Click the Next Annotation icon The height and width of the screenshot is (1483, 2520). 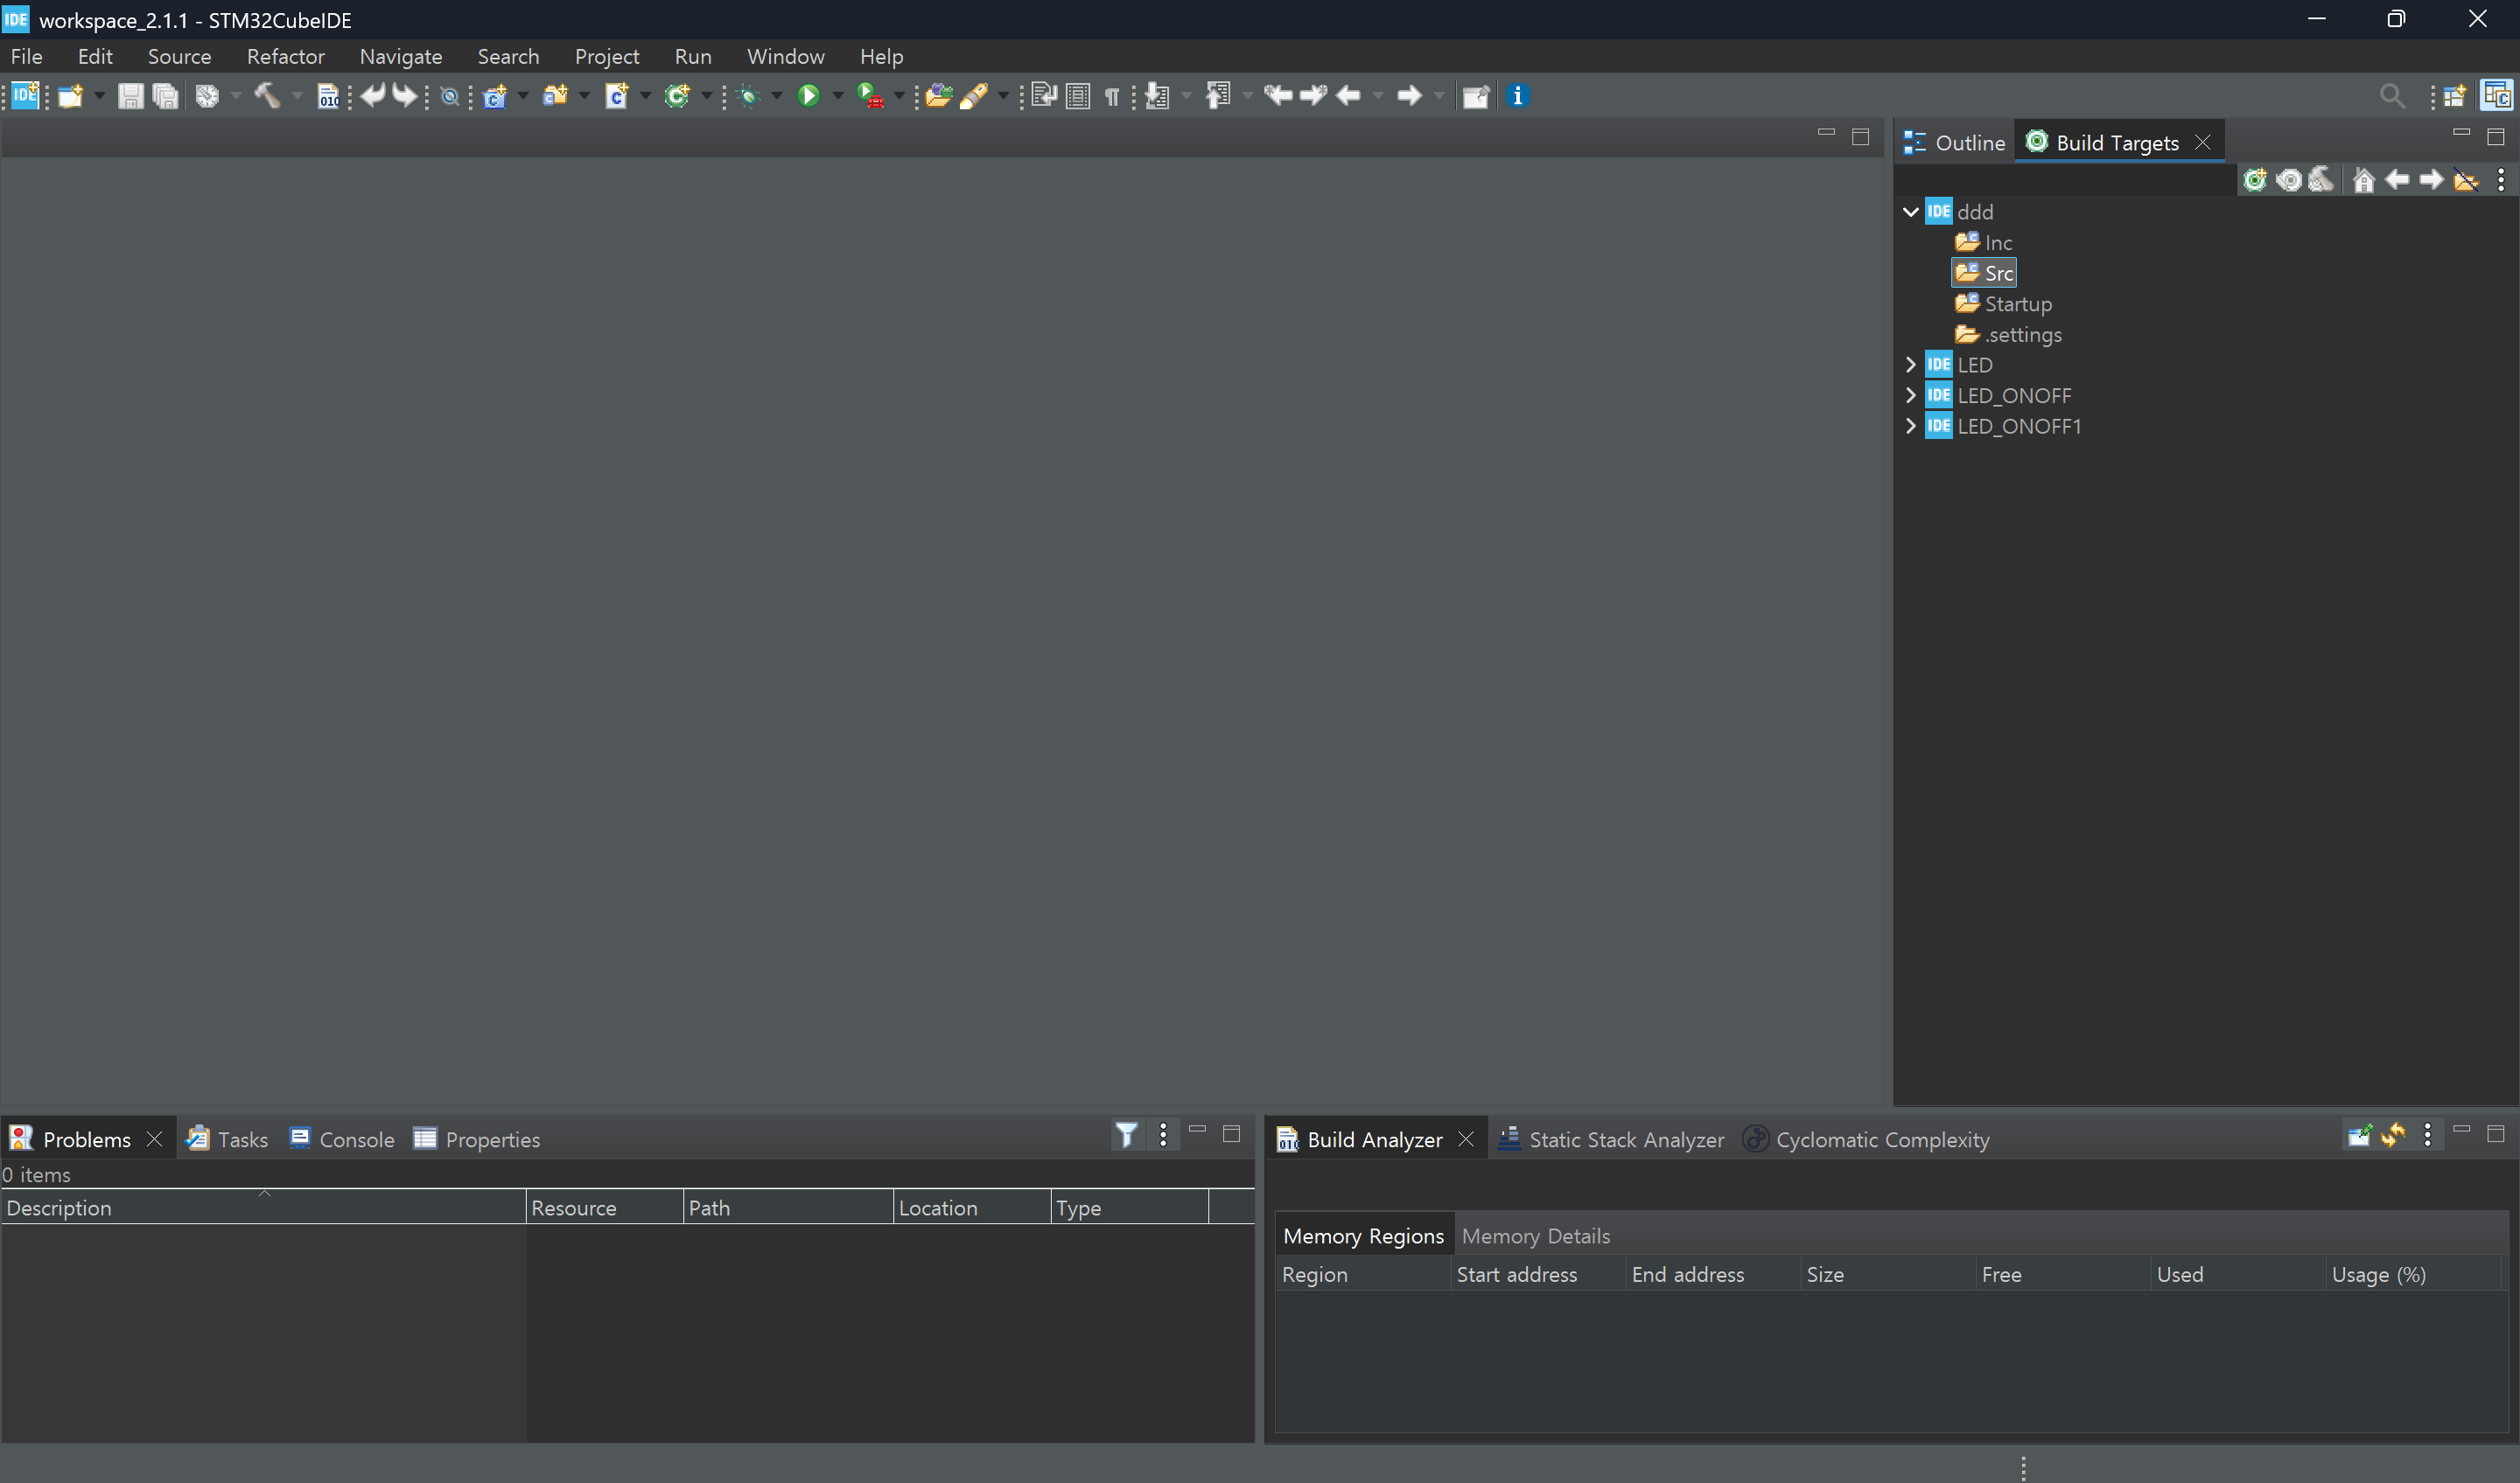coord(1157,96)
